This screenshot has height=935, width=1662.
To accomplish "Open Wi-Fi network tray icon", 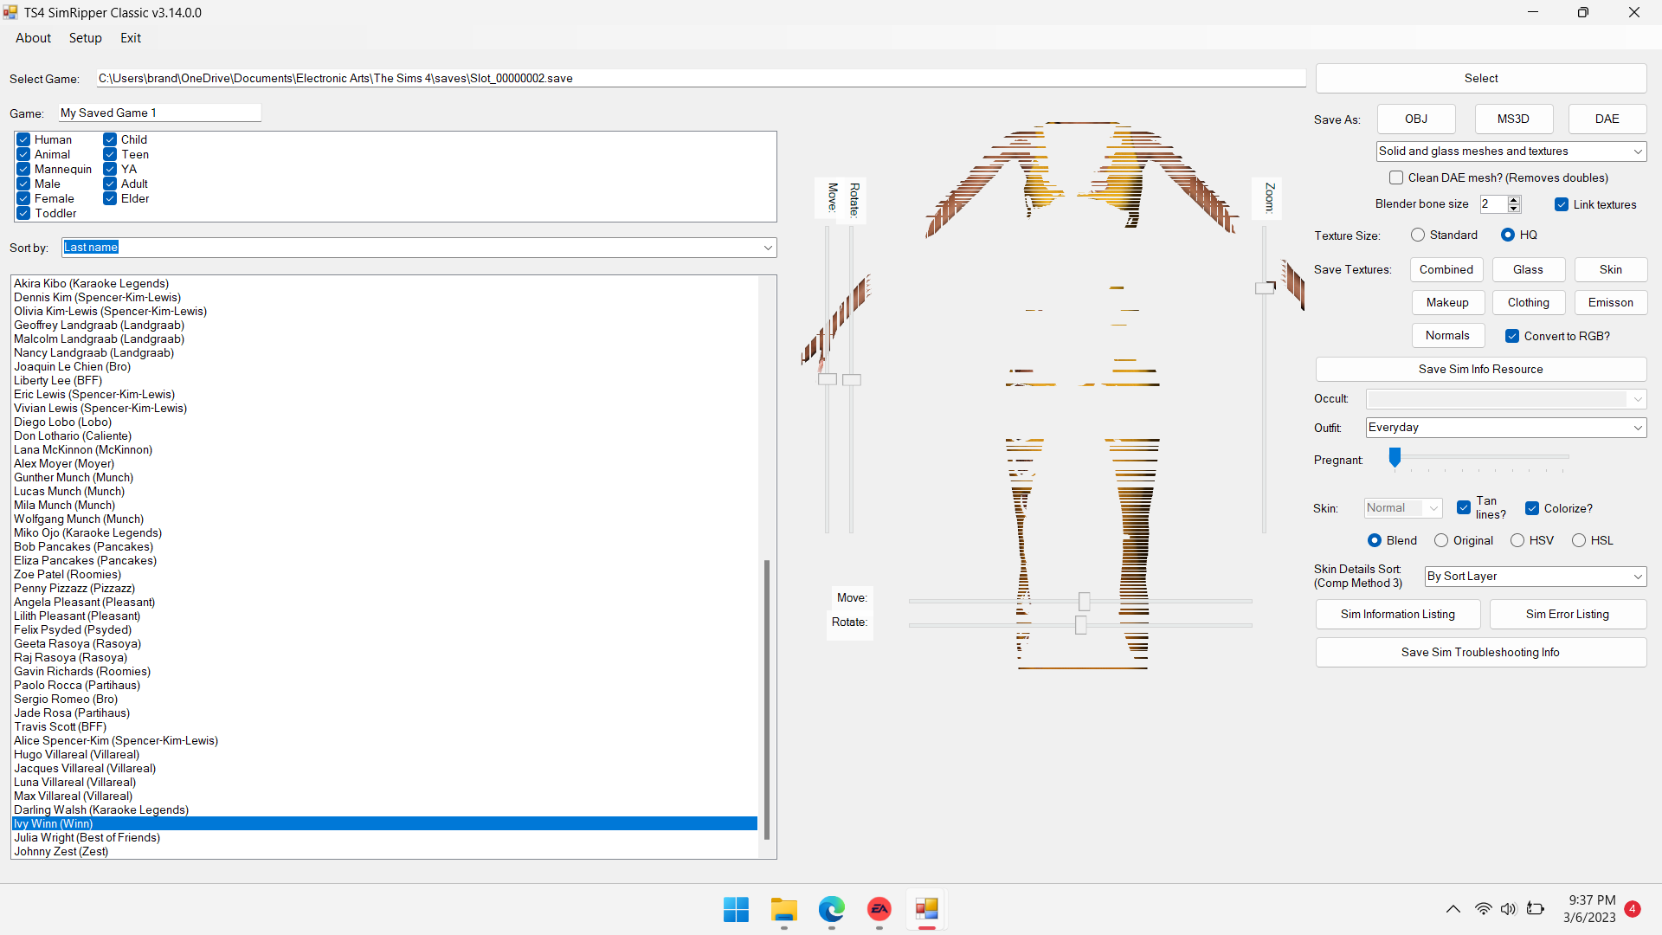I will tap(1483, 909).
